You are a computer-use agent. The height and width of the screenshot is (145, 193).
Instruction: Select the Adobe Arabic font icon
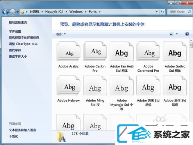pyautogui.click(x=68, y=51)
